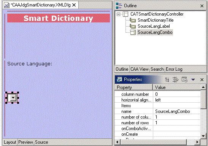The height and width of the screenshot is (146, 208).
Task: Open the Error Log tab
Action: pos(174,69)
